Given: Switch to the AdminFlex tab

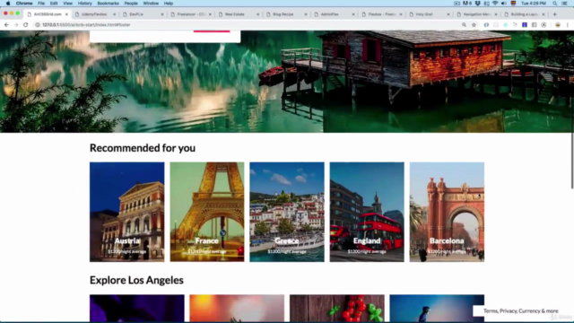Looking at the screenshot, I should pos(333,14).
